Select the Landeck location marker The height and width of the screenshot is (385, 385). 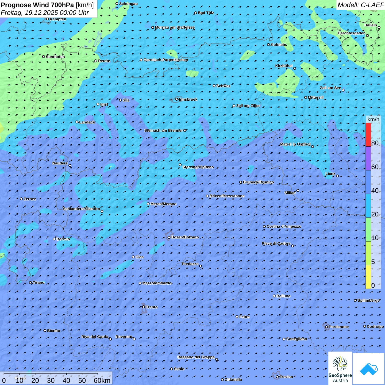coord(77,122)
